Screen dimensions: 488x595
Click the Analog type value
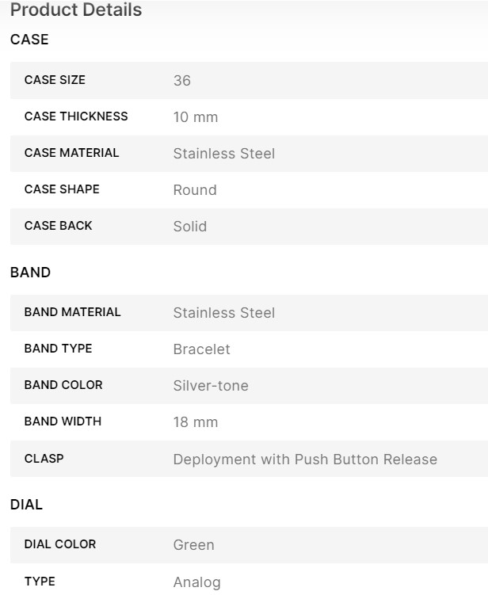point(197,582)
